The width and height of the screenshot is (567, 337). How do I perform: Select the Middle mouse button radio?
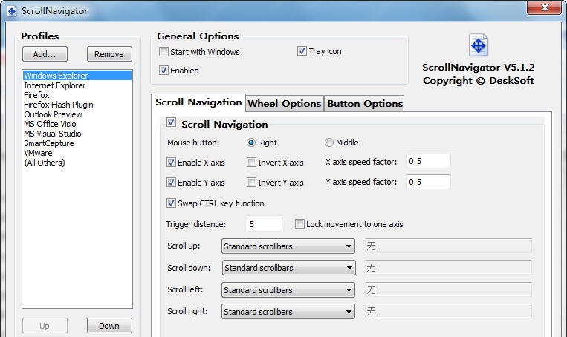pos(329,143)
